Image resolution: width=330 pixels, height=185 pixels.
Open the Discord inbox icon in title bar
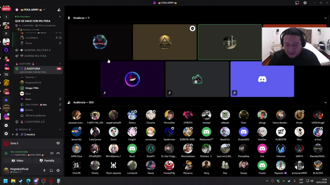click(x=297, y=3)
